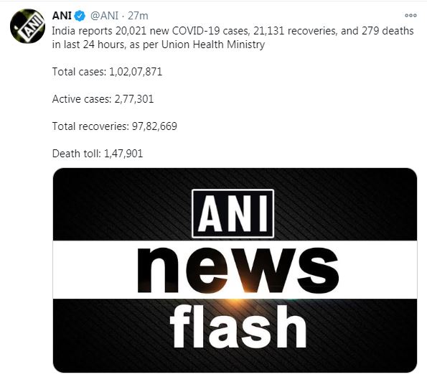Open the ANI profile avatar

click(x=27, y=26)
